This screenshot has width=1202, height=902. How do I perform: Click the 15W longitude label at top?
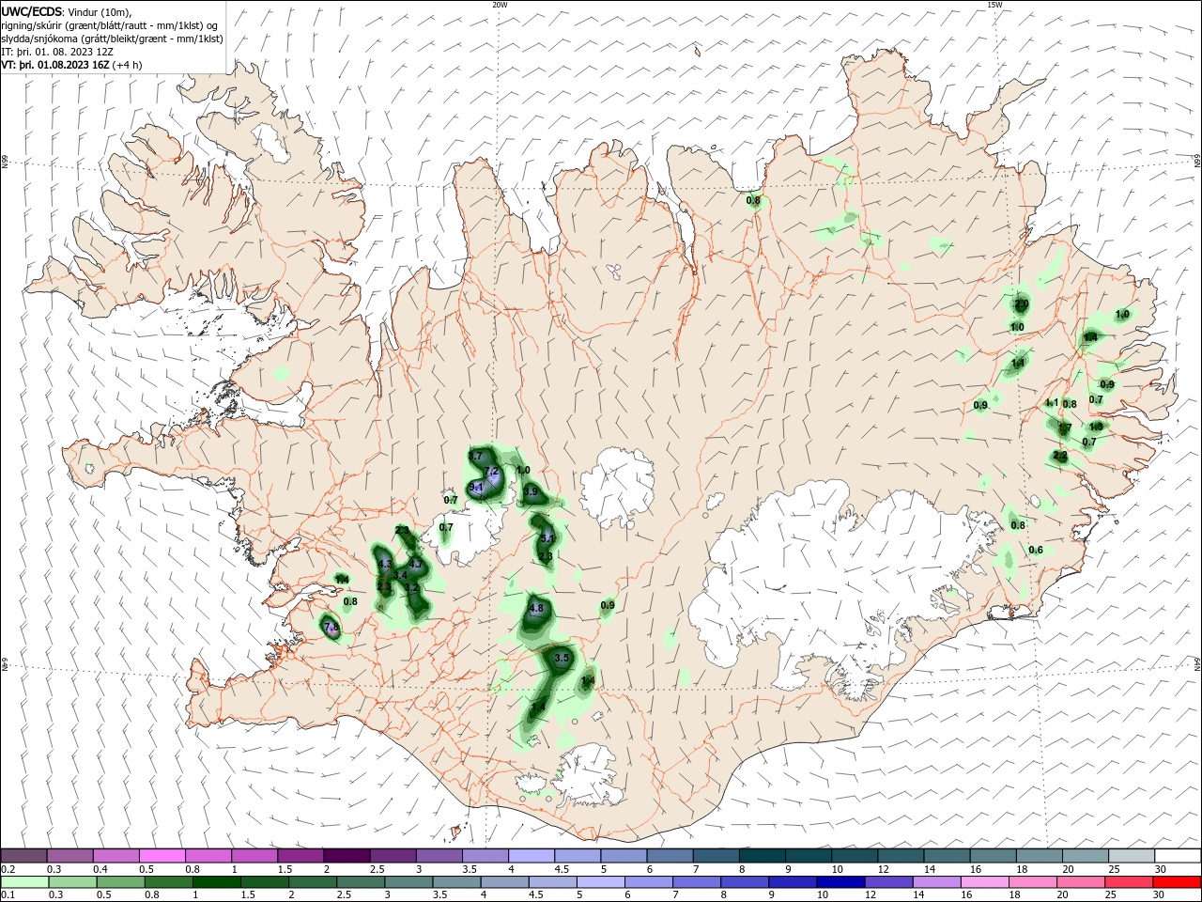click(x=994, y=5)
